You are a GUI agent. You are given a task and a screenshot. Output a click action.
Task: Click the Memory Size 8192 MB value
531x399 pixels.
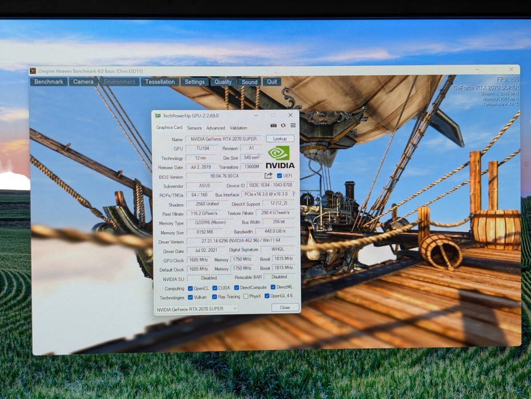pos(204,232)
